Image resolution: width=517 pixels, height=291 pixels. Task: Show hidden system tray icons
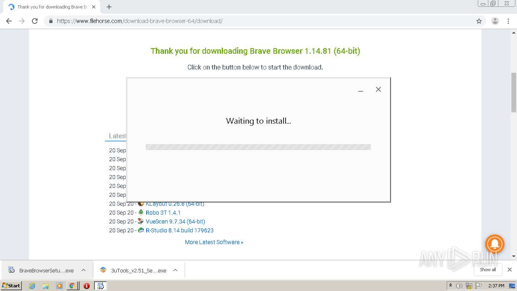[x=451, y=286]
